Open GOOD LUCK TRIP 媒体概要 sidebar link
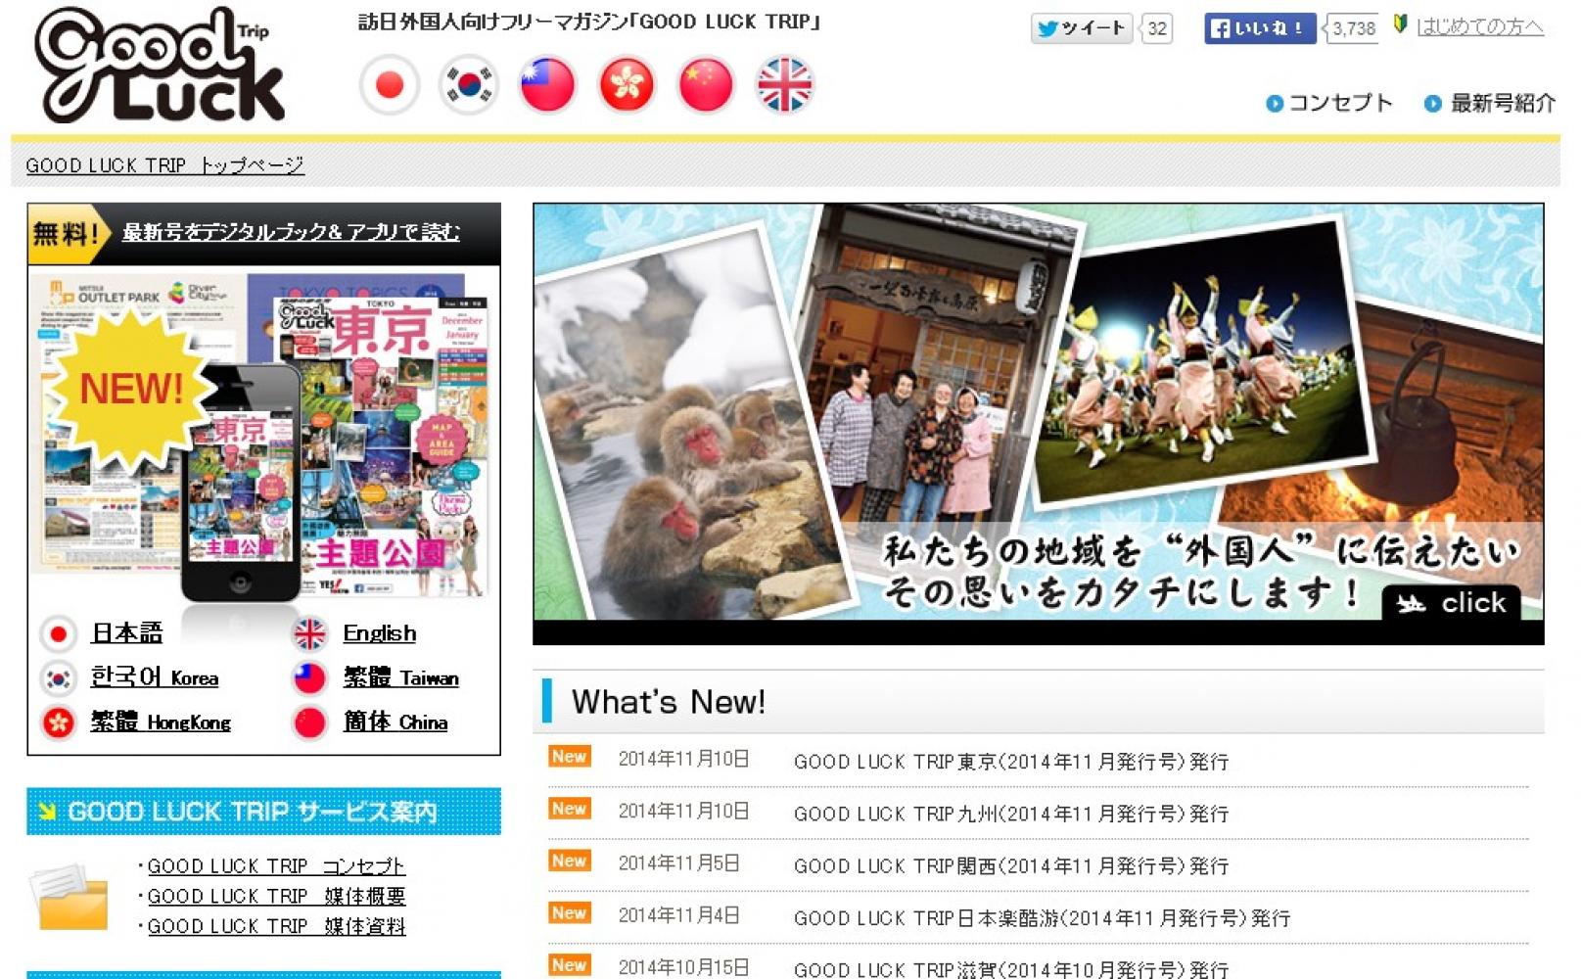Viewport: 1581px width, 979px height. click(276, 896)
